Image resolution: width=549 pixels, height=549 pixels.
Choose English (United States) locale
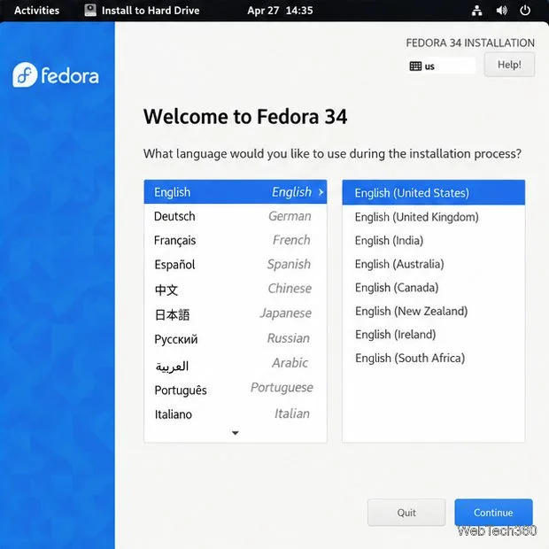(x=434, y=192)
